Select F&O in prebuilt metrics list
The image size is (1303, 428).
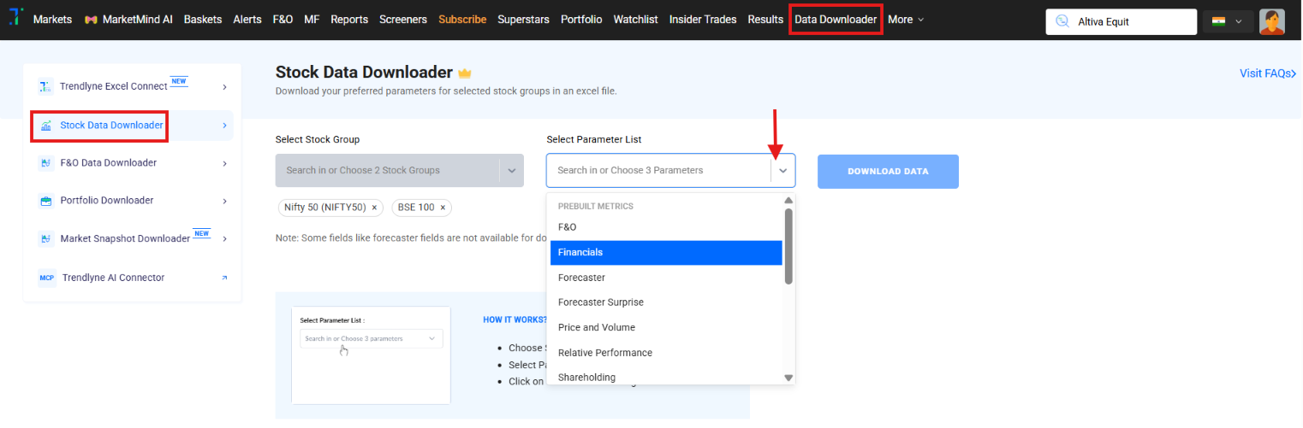tap(666, 227)
